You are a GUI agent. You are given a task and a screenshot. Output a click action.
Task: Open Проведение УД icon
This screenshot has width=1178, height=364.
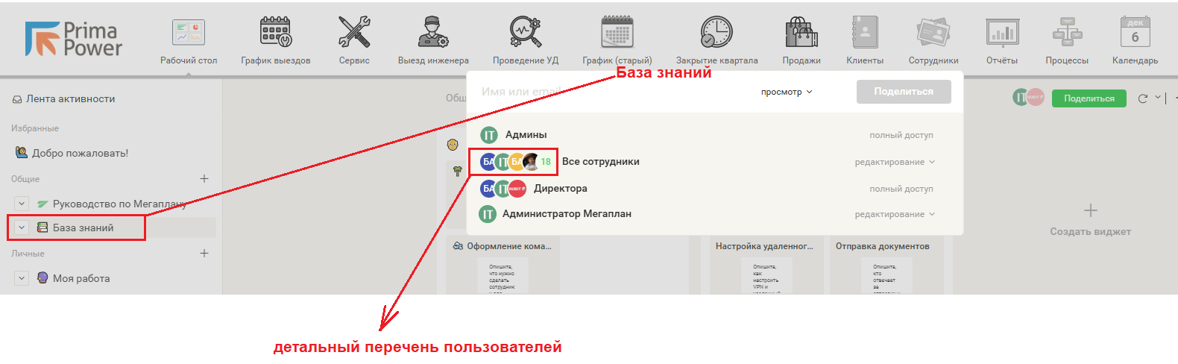click(x=525, y=33)
